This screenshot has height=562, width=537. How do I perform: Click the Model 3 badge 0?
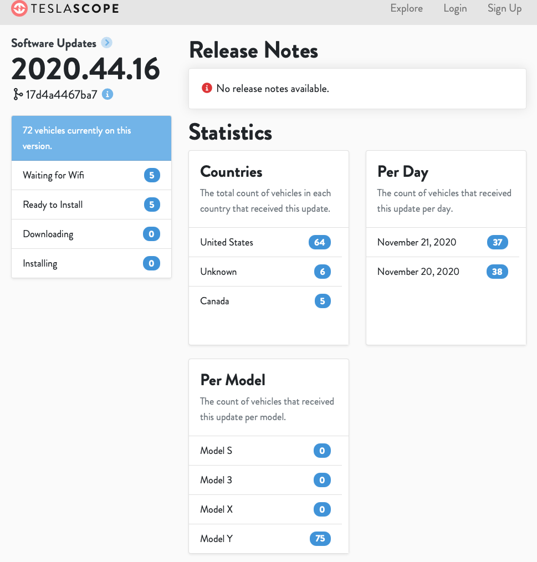tap(323, 480)
